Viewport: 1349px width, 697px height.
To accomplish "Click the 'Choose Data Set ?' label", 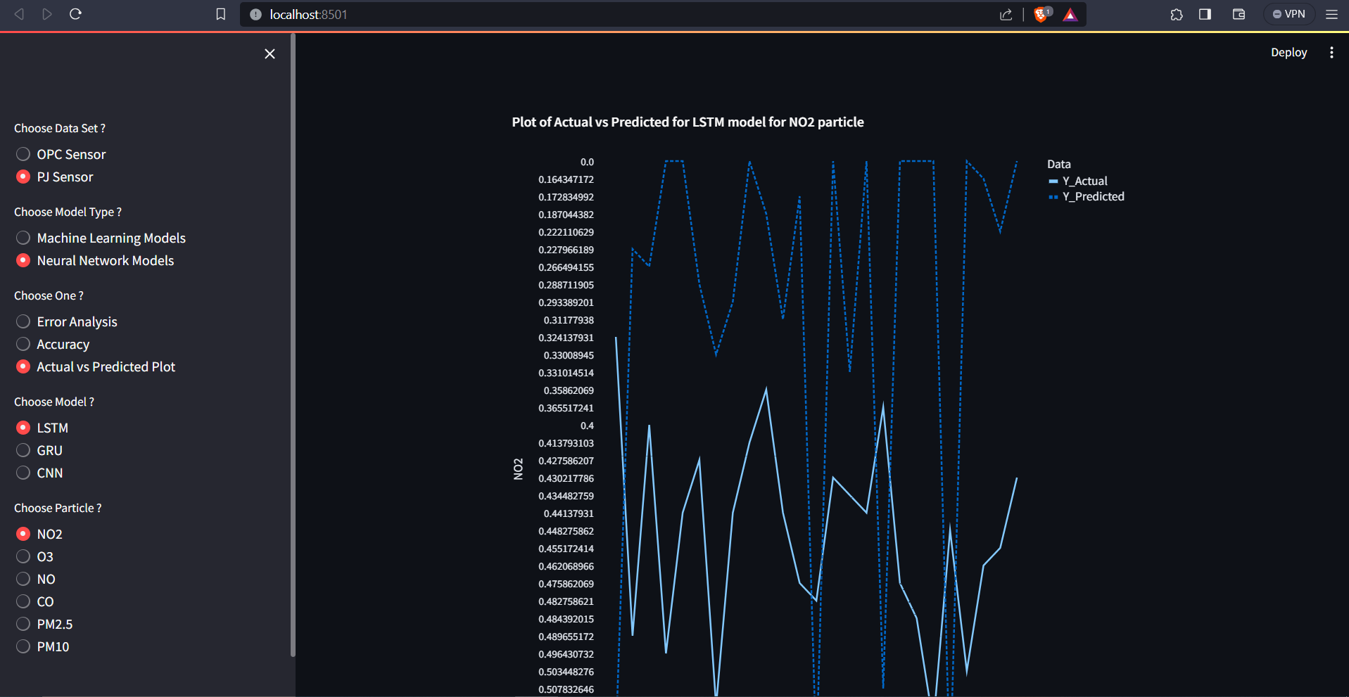I will (60, 128).
